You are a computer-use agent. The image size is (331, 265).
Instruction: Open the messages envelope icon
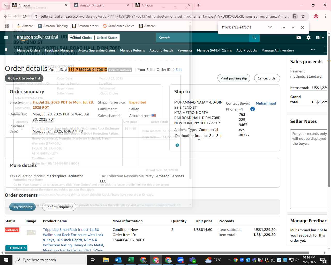tap(299, 38)
